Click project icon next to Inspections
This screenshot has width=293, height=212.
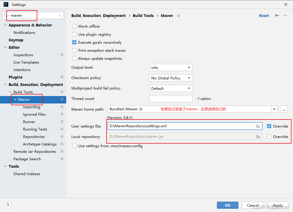(62, 55)
